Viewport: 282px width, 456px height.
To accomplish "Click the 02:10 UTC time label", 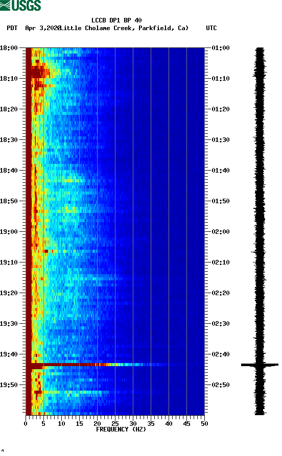I will coord(221,262).
